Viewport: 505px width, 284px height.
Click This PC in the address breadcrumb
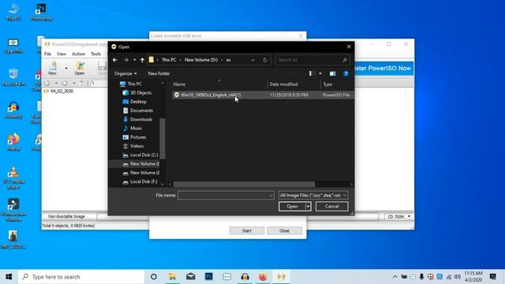tap(169, 60)
